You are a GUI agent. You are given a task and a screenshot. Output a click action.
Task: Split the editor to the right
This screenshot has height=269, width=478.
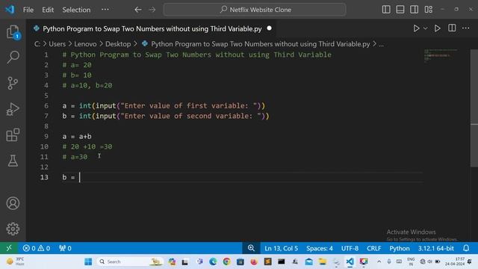pos(452,28)
